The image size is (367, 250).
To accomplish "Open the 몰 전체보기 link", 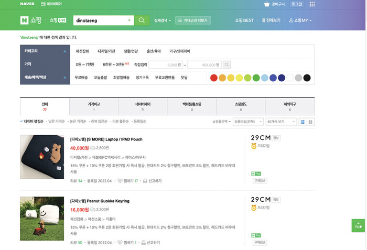I will coord(271,20).
